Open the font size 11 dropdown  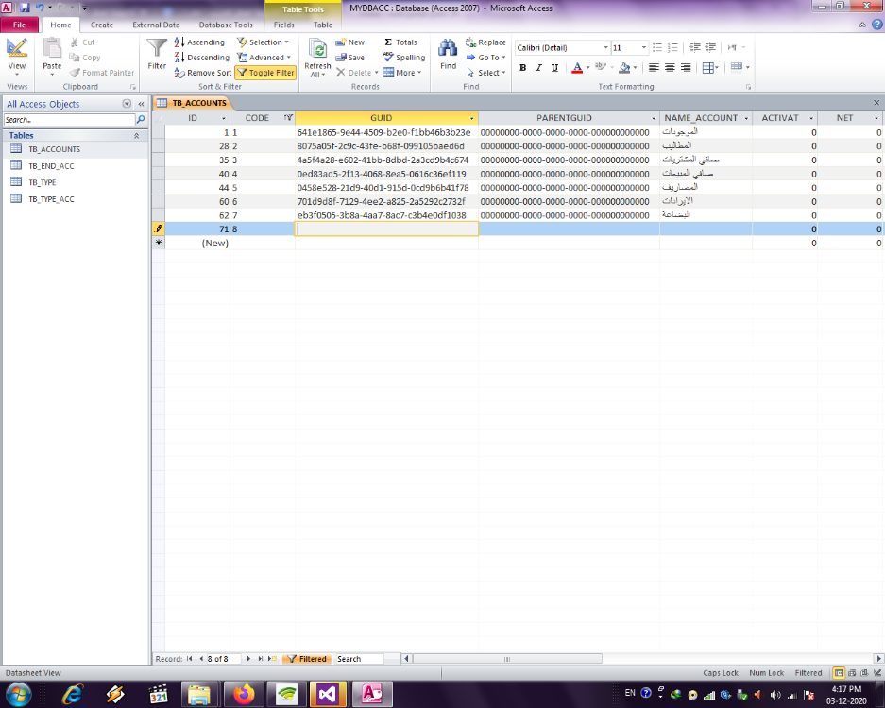pyautogui.click(x=644, y=48)
